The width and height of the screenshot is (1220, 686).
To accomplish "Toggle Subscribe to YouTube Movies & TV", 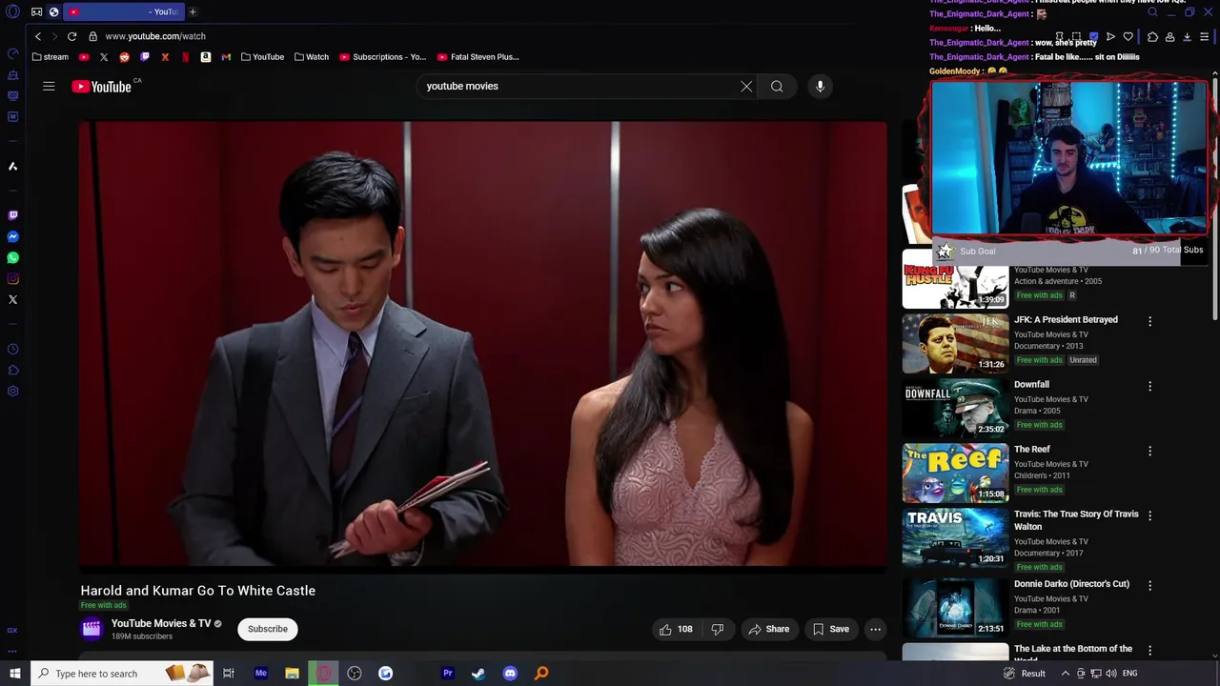I will click(x=268, y=629).
